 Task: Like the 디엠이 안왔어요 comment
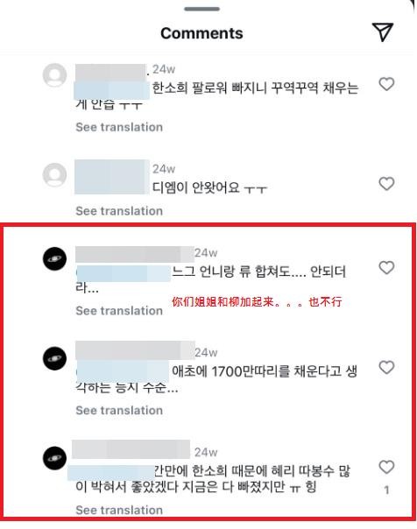pos(386,184)
